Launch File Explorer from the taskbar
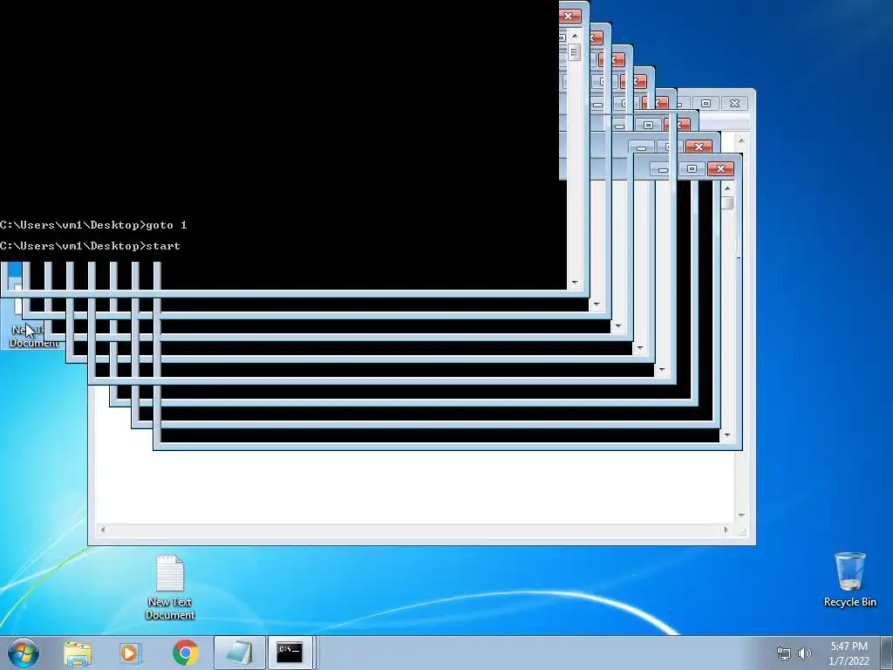893x670 pixels. tap(78, 653)
